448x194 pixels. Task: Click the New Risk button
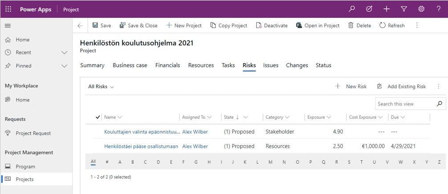351,87
